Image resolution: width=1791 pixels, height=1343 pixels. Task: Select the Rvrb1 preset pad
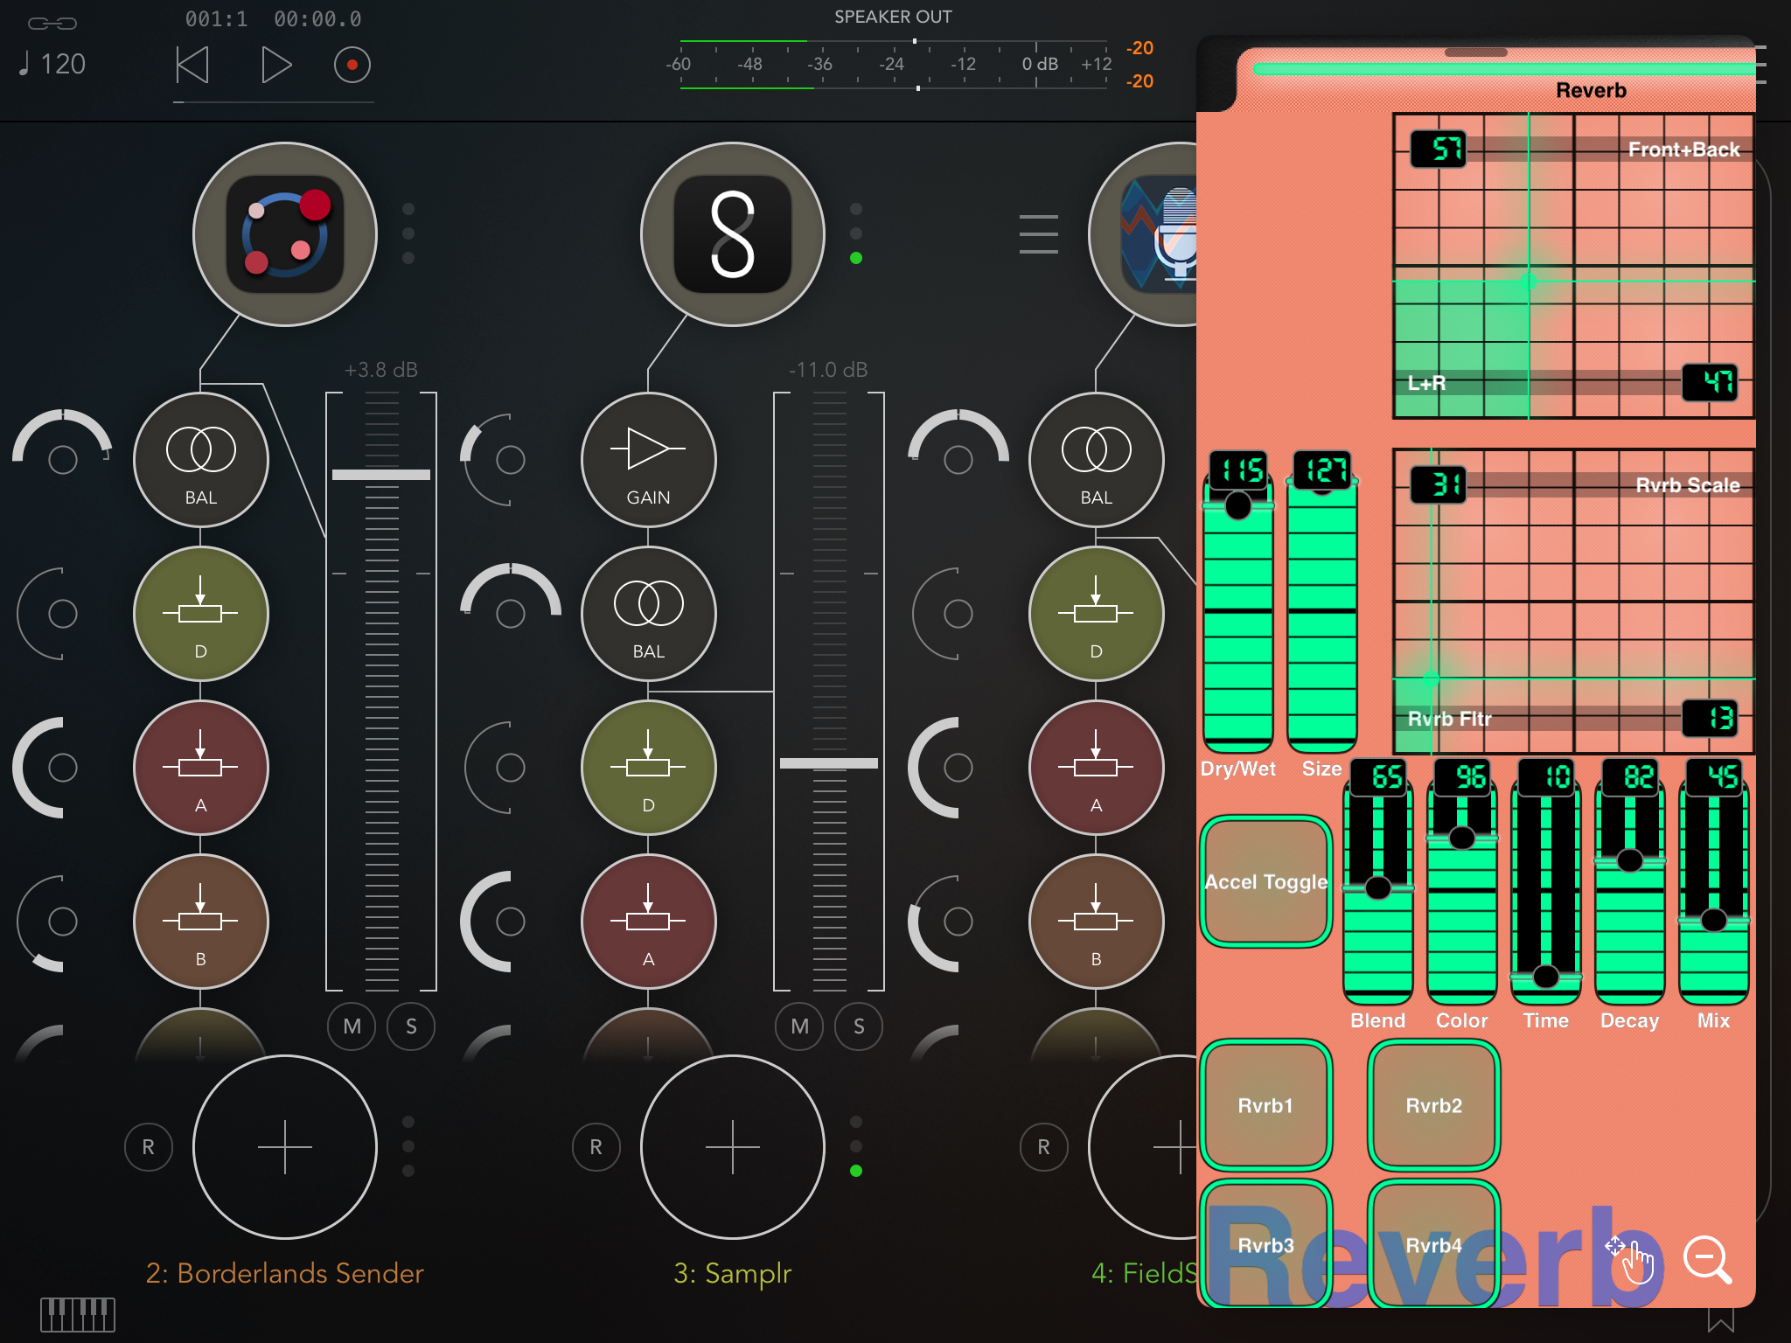(x=1265, y=1105)
